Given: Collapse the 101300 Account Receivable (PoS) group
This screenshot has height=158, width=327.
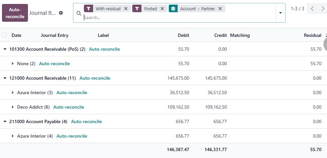Looking at the screenshot, I should pyautogui.click(x=5, y=49).
